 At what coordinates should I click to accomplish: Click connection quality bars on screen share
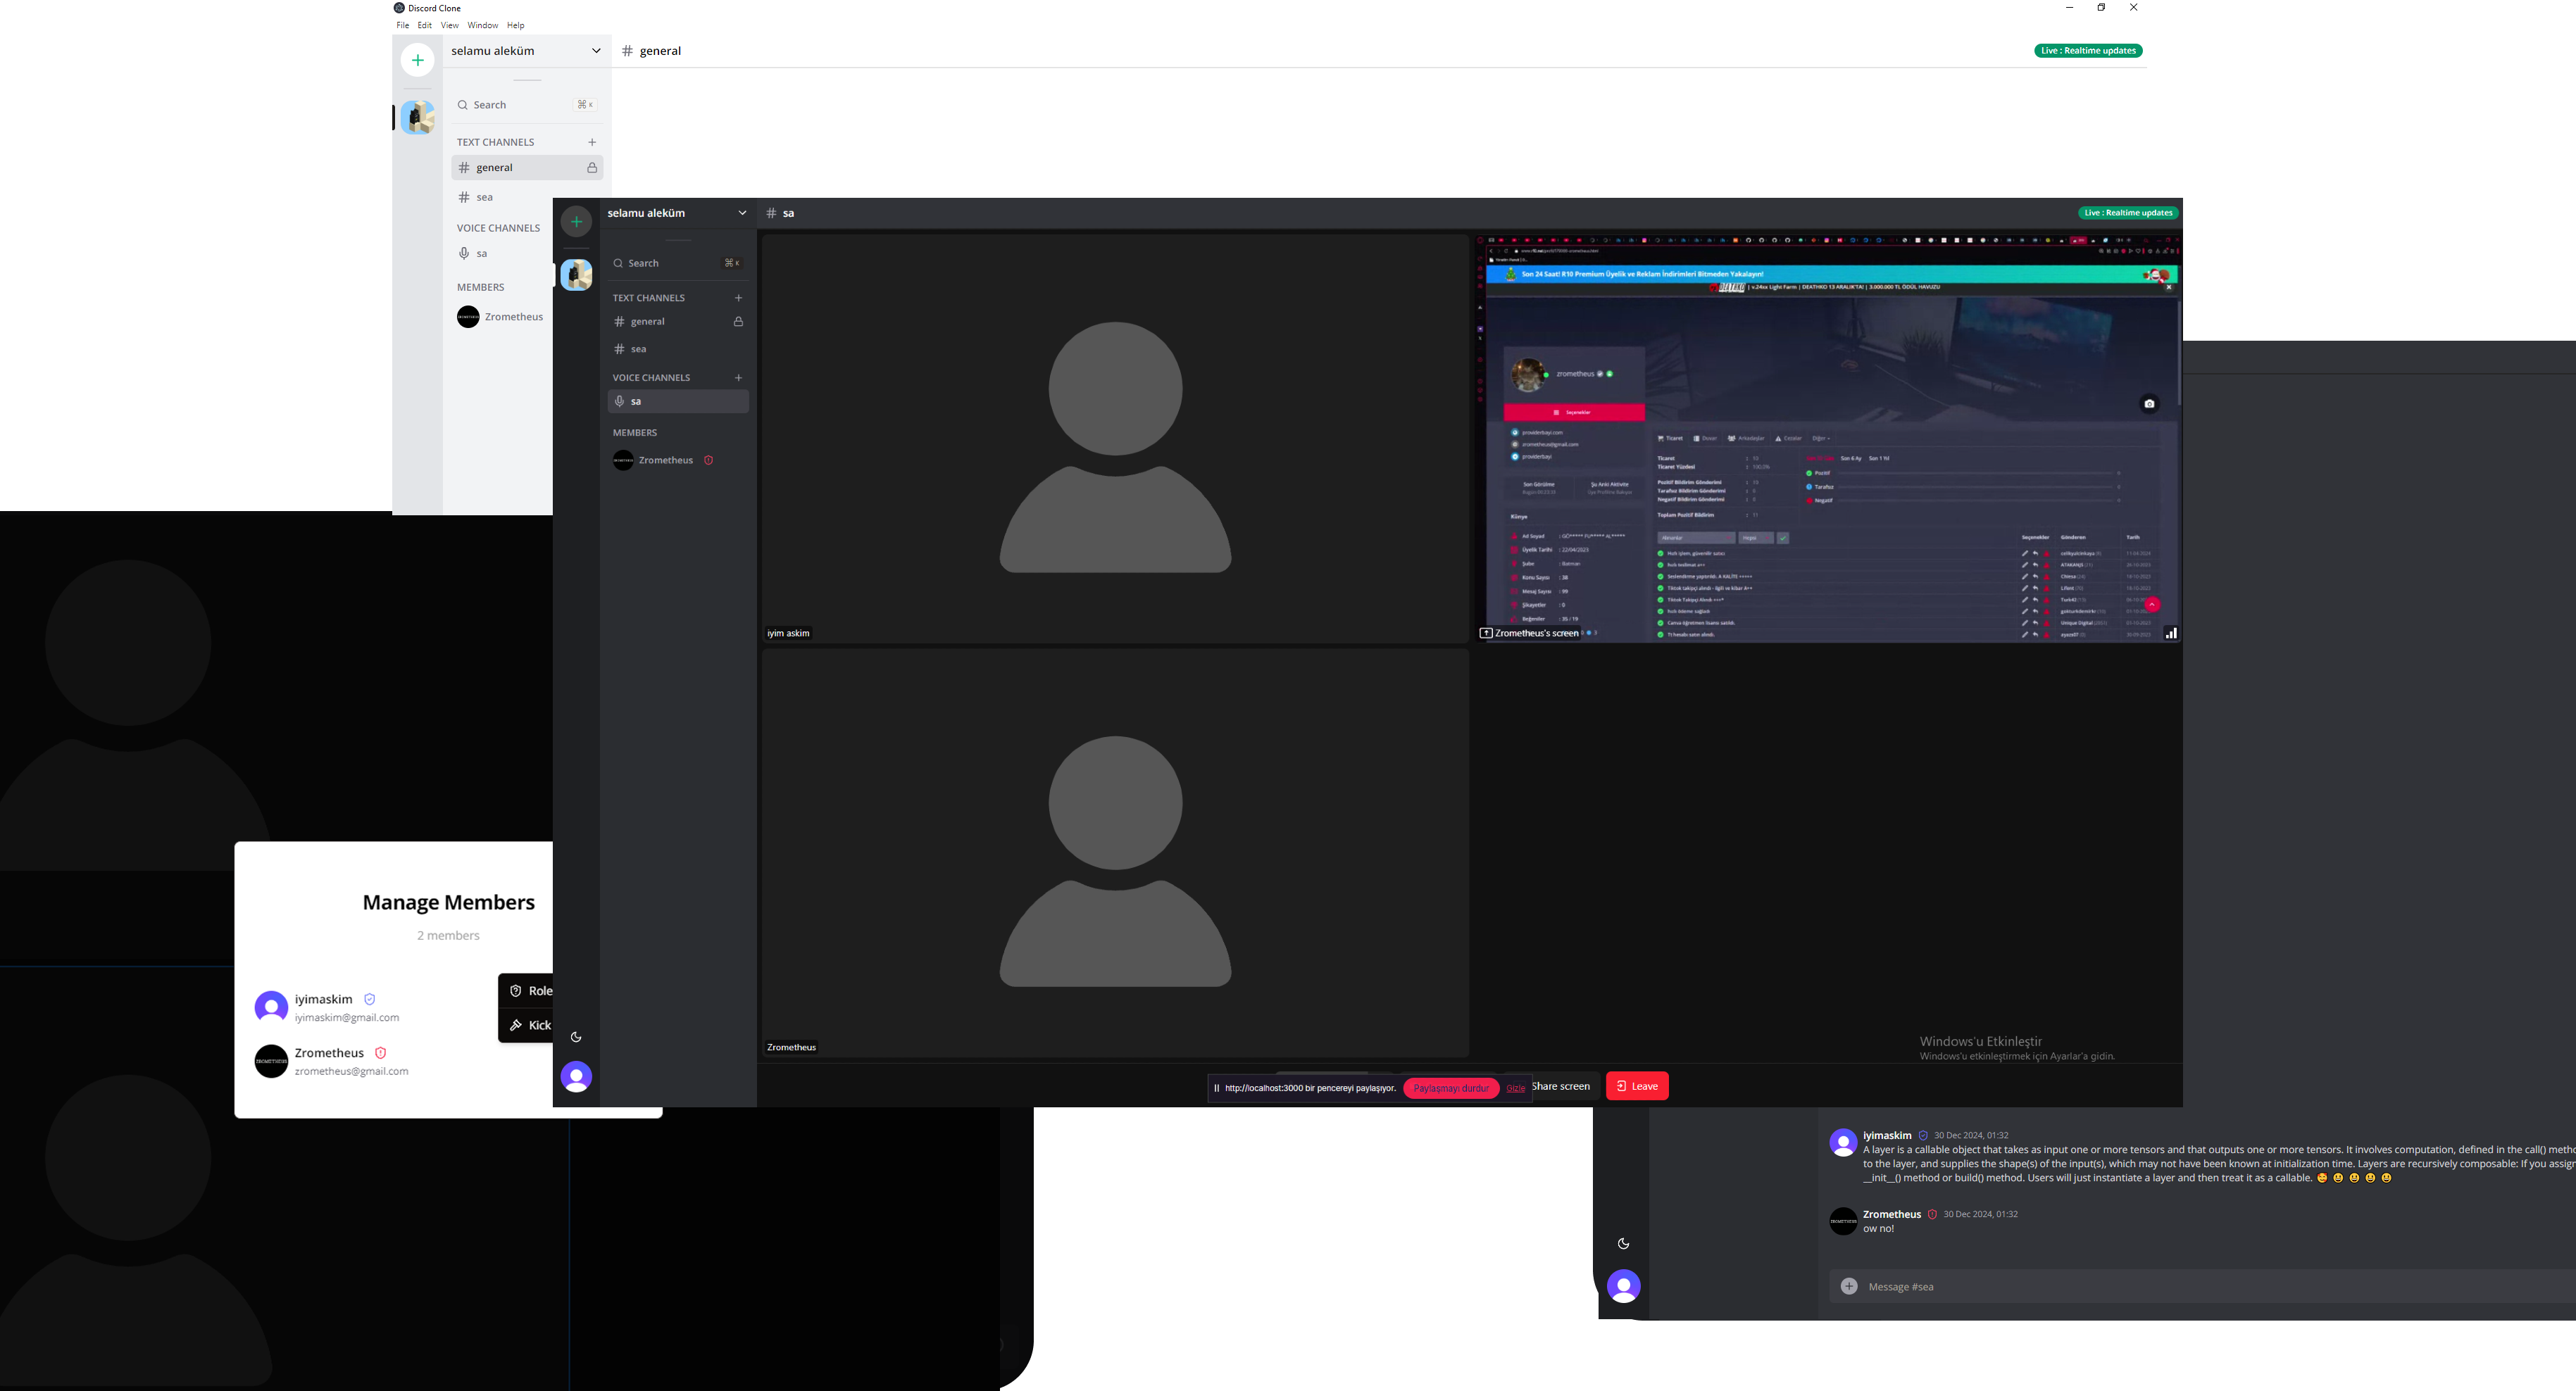point(2171,634)
